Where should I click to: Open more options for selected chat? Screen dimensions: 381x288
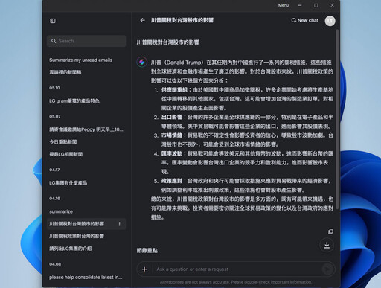(x=119, y=224)
